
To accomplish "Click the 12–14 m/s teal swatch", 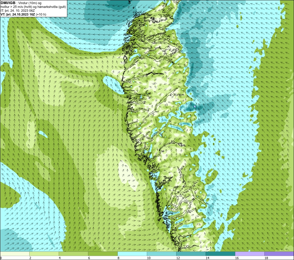I will pyautogui.click(x=191, y=254).
